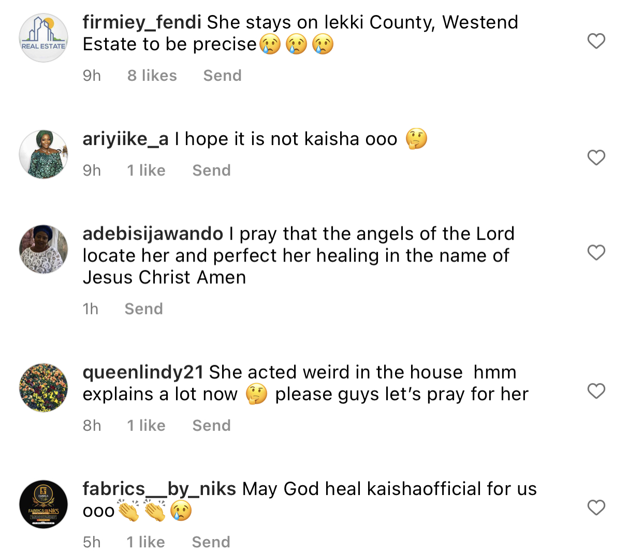Go to fabrics__by_niks username link
The width and height of the screenshot is (643, 551).
[x=159, y=489]
